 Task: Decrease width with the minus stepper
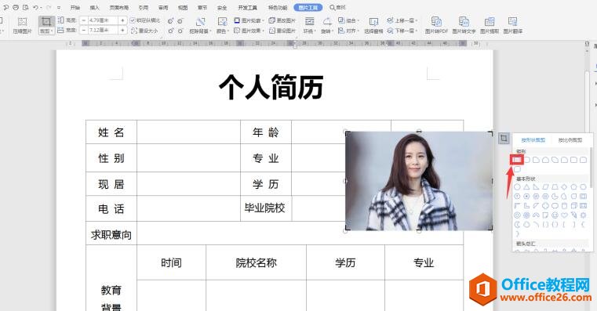tap(83, 30)
